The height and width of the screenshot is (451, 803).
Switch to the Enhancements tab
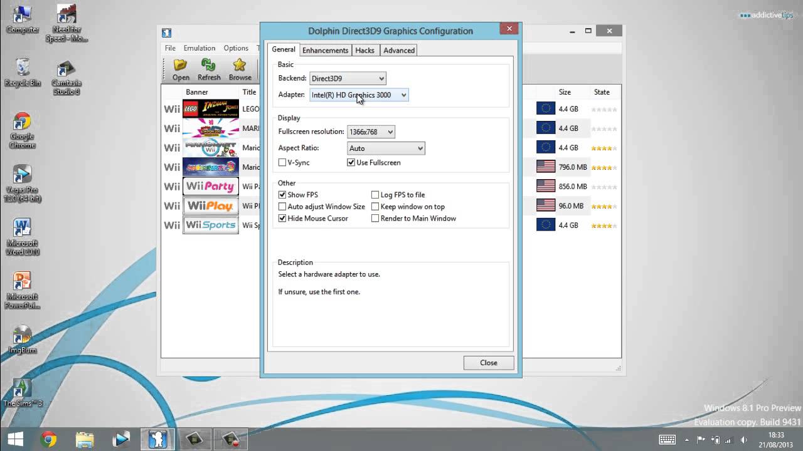(325, 50)
